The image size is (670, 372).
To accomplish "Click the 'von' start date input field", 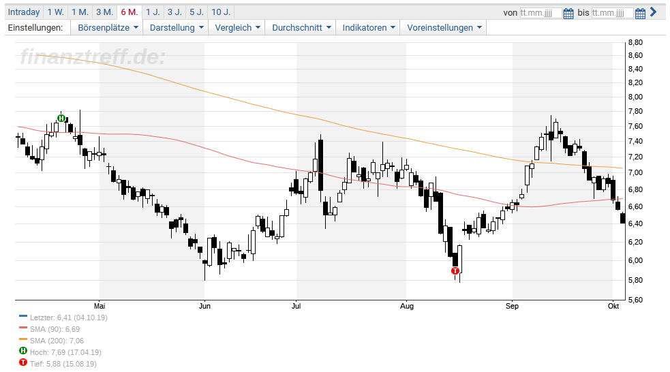I will pos(540,13).
